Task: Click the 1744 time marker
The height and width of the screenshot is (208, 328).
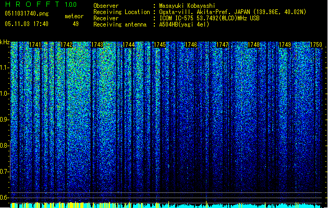Action: click(x=128, y=45)
